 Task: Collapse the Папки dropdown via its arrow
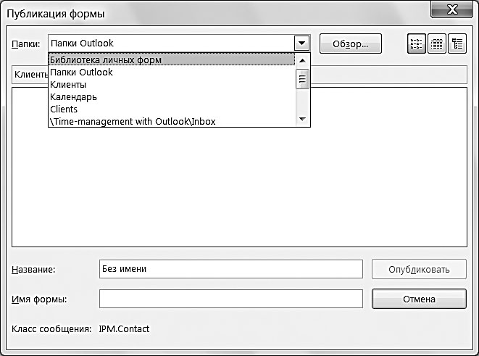pos(301,43)
